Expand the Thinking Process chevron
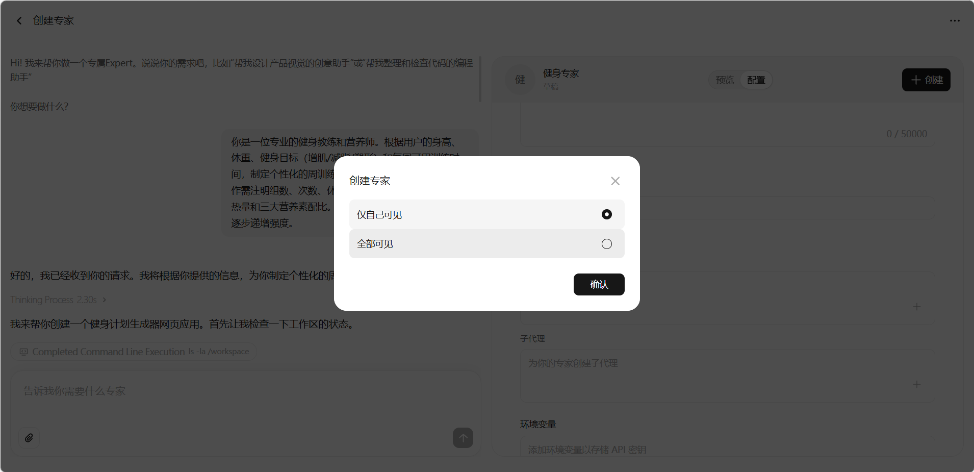Image resolution: width=974 pixels, height=472 pixels. coord(105,300)
